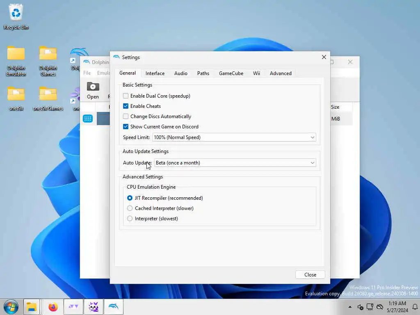Click the Close button in Settings
Screen dimensions: 420x315
pos(310,274)
